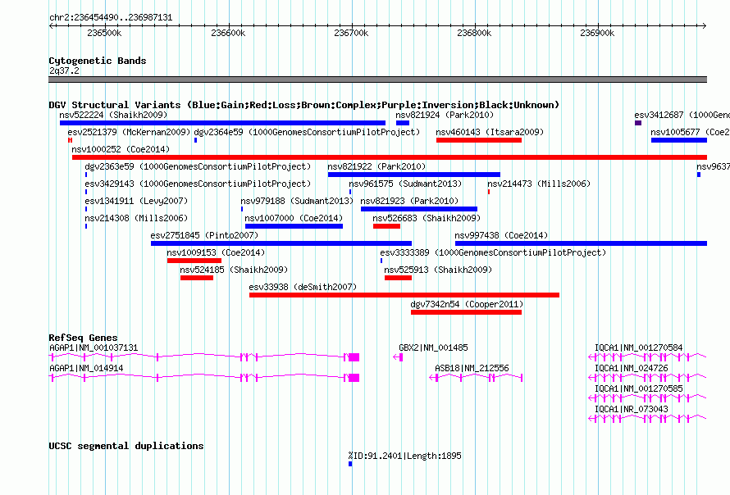This screenshot has height=495, width=730.
Task: Select the nsv1000252 (Coe2014) red loss bar
Action: pyautogui.click(x=390, y=157)
